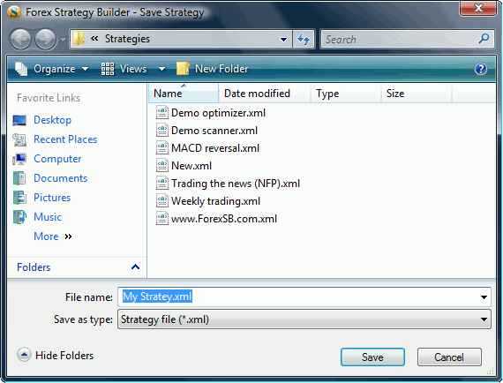This screenshot has height=383, width=503.
Task: Expand the File name history dropdown
Action: click(x=484, y=297)
